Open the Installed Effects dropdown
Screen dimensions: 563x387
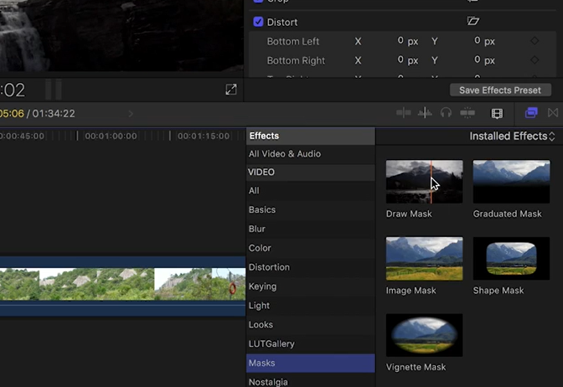[512, 136]
